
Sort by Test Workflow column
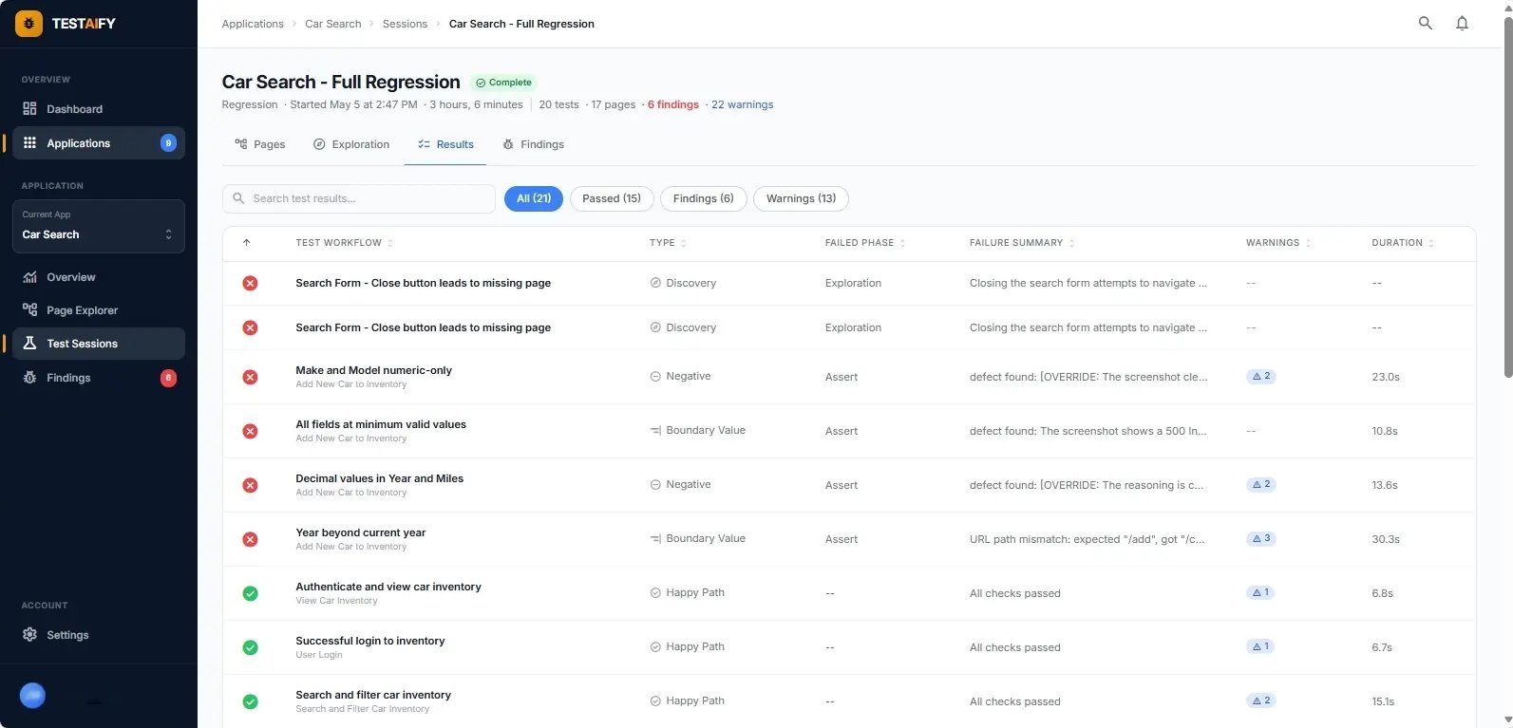point(344,243)
